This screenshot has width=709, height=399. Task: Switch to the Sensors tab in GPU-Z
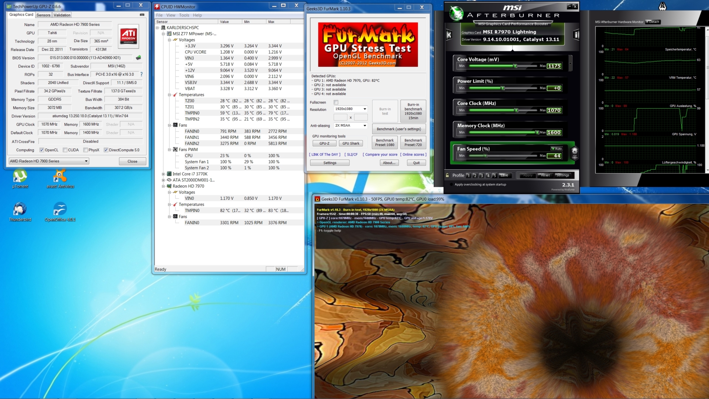point(43,15)
